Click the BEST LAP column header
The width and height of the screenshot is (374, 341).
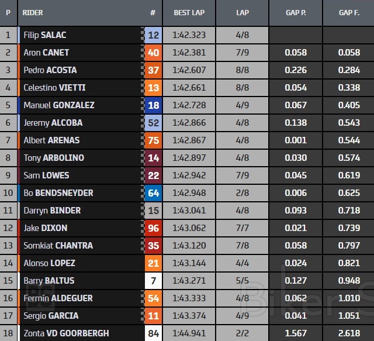tap(189, 12)
